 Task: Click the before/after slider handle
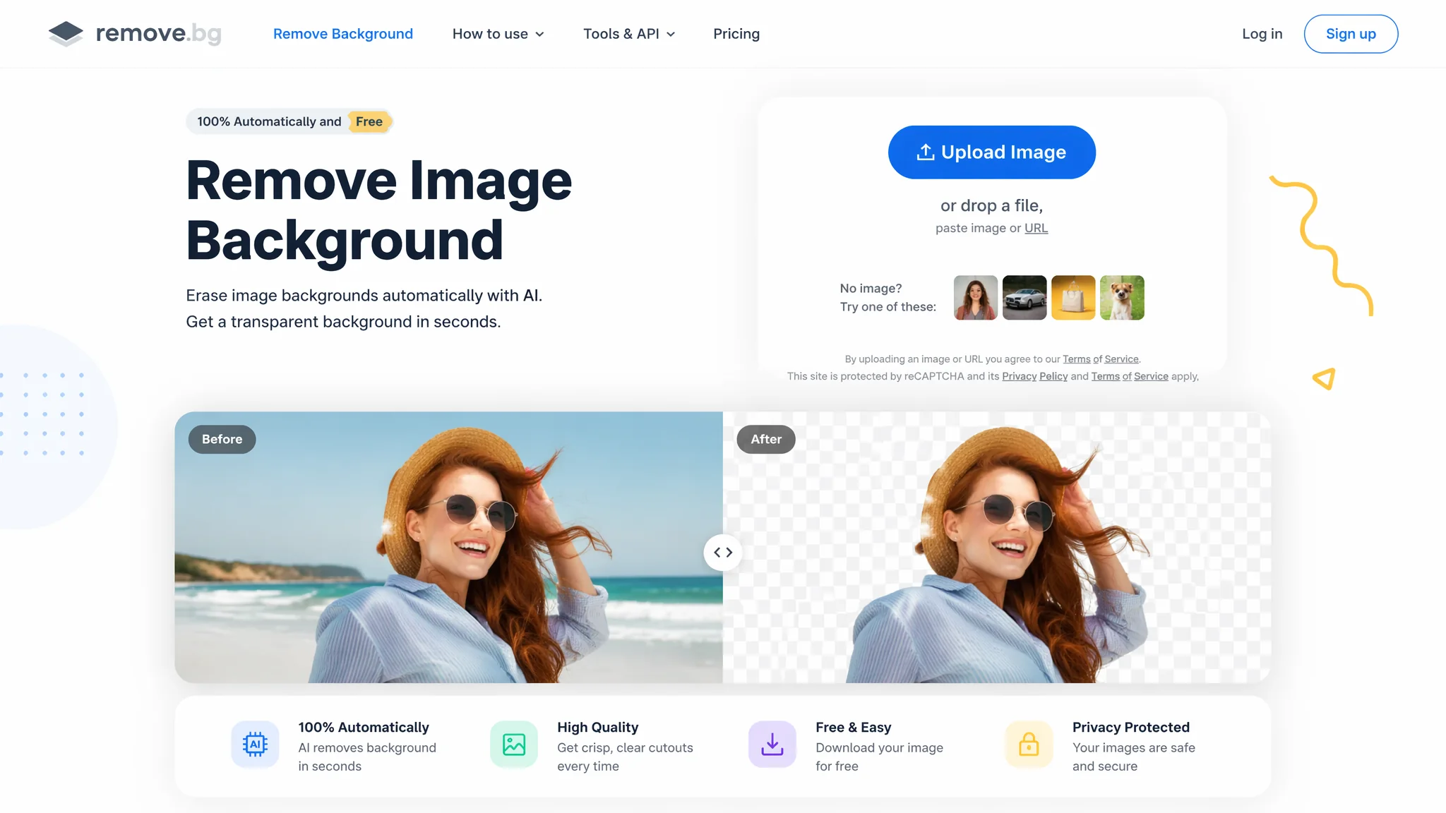click(723, 553)
